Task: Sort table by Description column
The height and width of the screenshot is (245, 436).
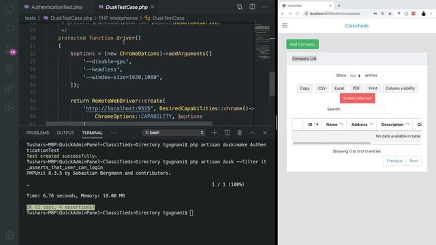Action: [x=395, y=125]
